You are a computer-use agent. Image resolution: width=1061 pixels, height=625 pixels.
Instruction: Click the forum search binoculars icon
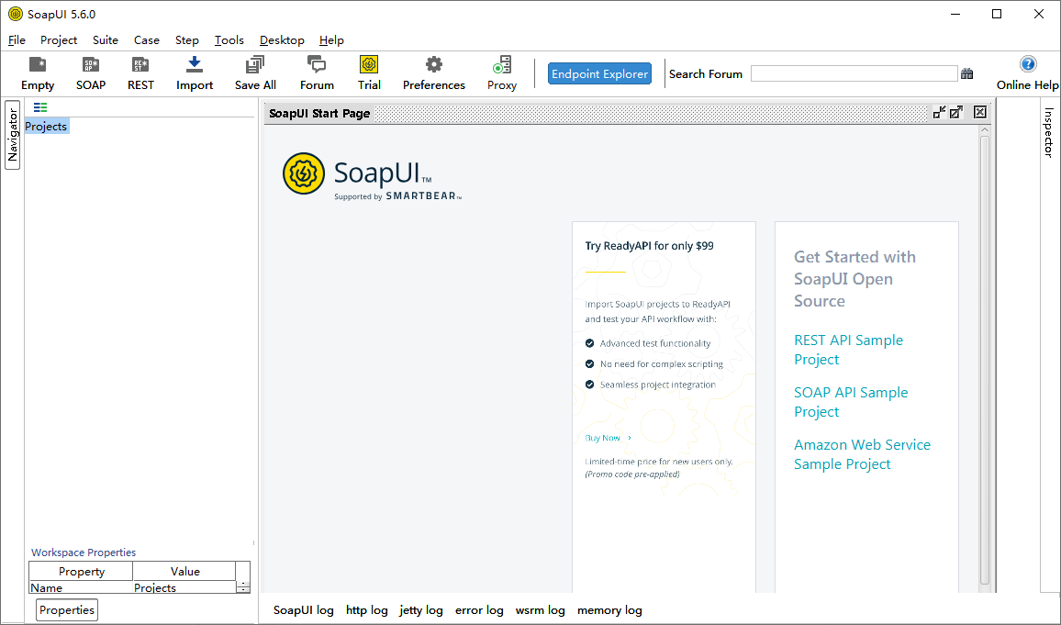[967, 73]
